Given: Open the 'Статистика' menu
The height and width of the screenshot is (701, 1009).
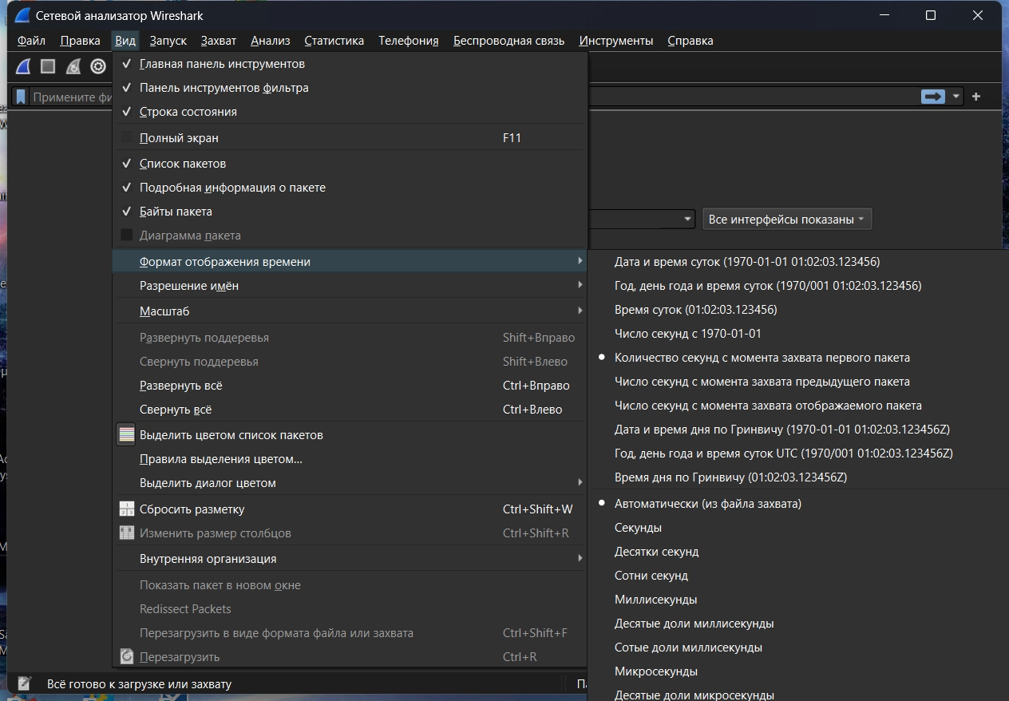Looking at the screenshot, I should [334, 41].
